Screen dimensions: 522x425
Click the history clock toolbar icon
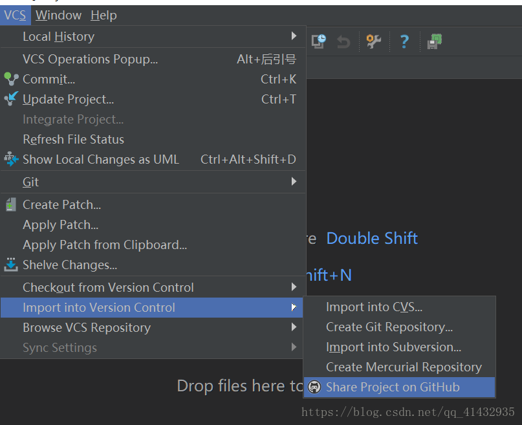319,41
